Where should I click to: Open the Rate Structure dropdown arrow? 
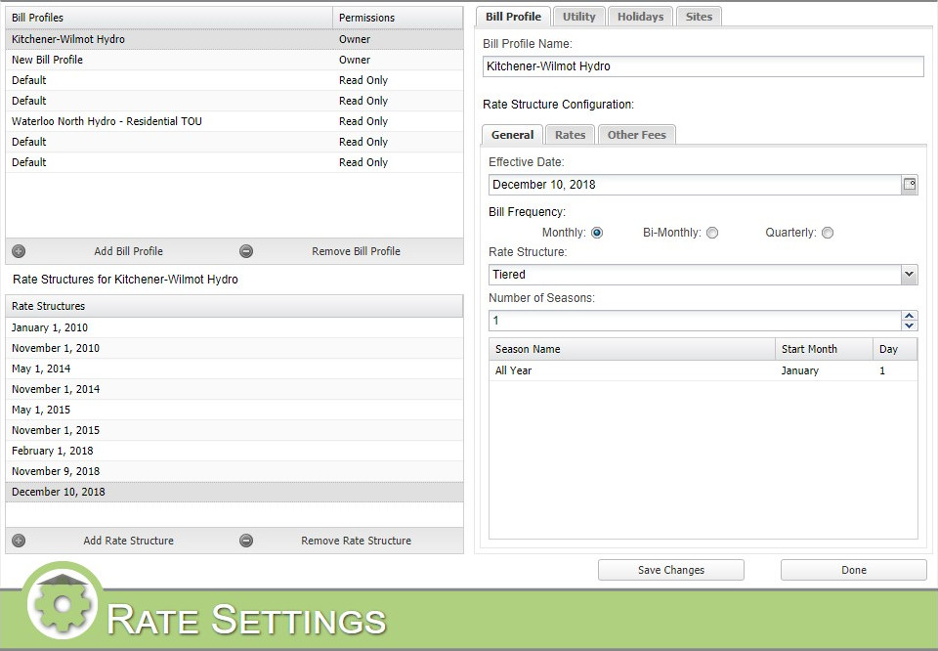point(910,275)
